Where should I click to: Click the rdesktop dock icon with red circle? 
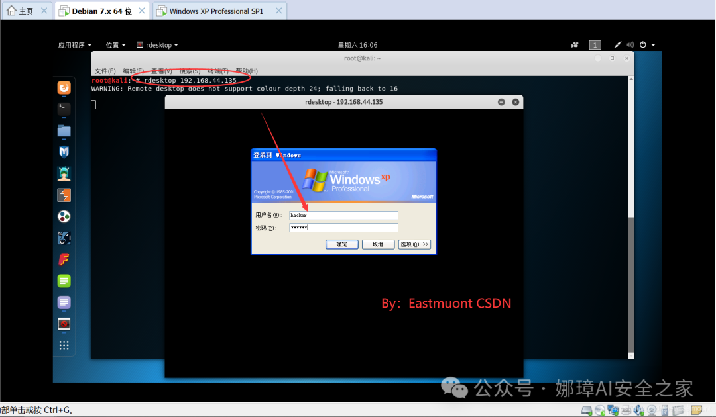point(64,324)
